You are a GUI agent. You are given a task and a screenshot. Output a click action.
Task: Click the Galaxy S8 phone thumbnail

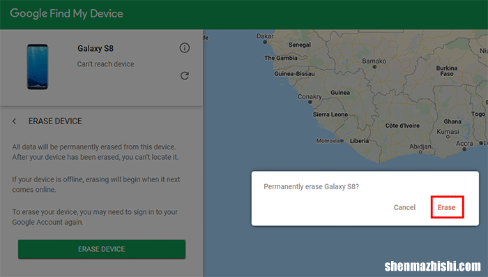38,67
